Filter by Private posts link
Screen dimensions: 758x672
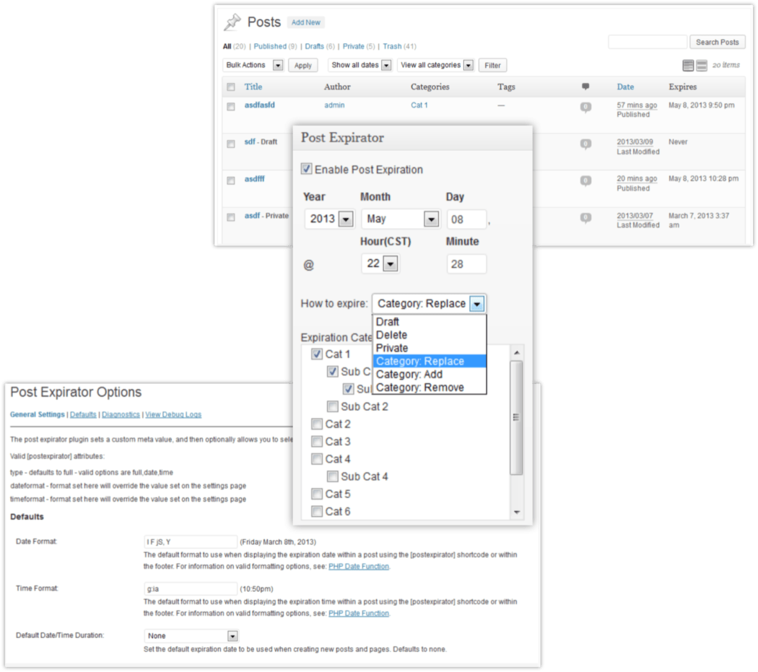pyautogui.click(x=354, y=46)
